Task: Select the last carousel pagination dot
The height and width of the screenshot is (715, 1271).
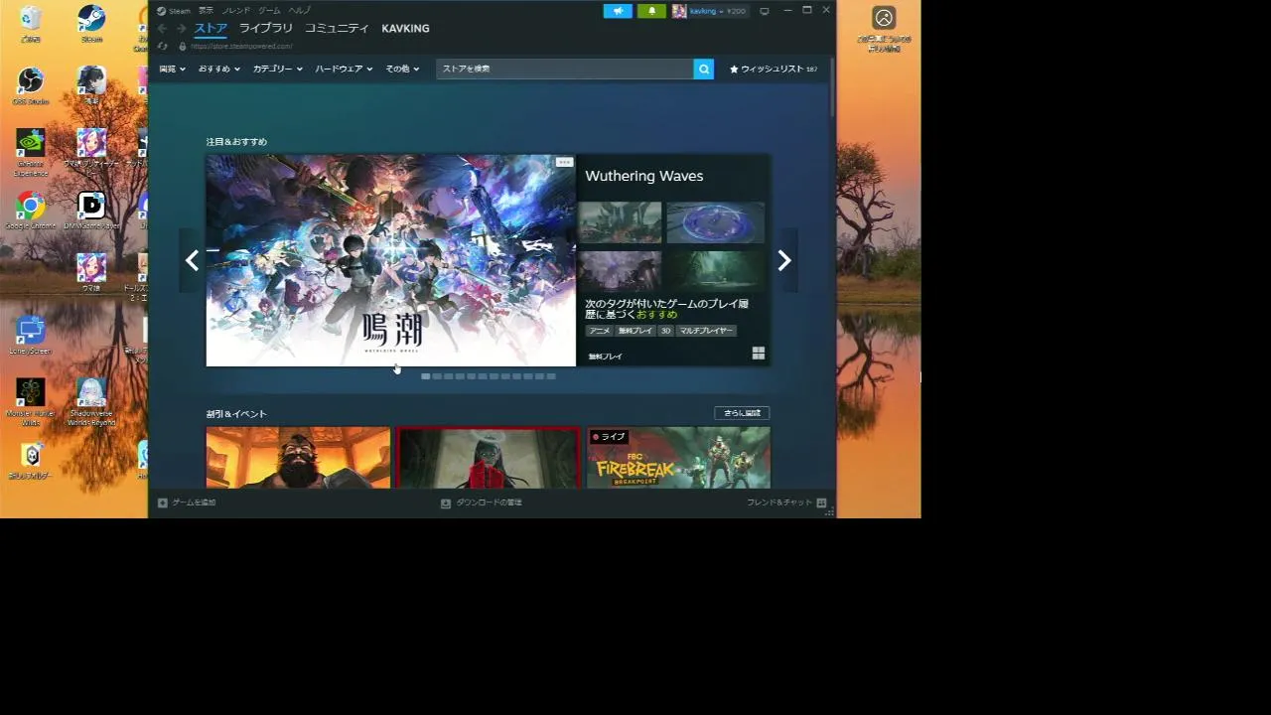Action: point(551,376)
